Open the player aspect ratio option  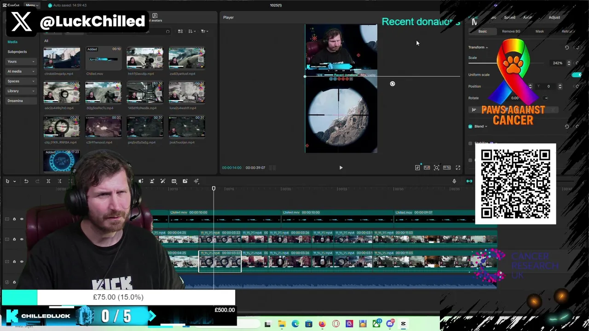447,168
